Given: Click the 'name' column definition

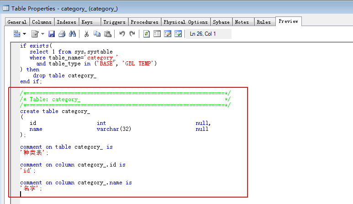Looking at the screenshot, I should pyautogui.click(x=36, y=129).
